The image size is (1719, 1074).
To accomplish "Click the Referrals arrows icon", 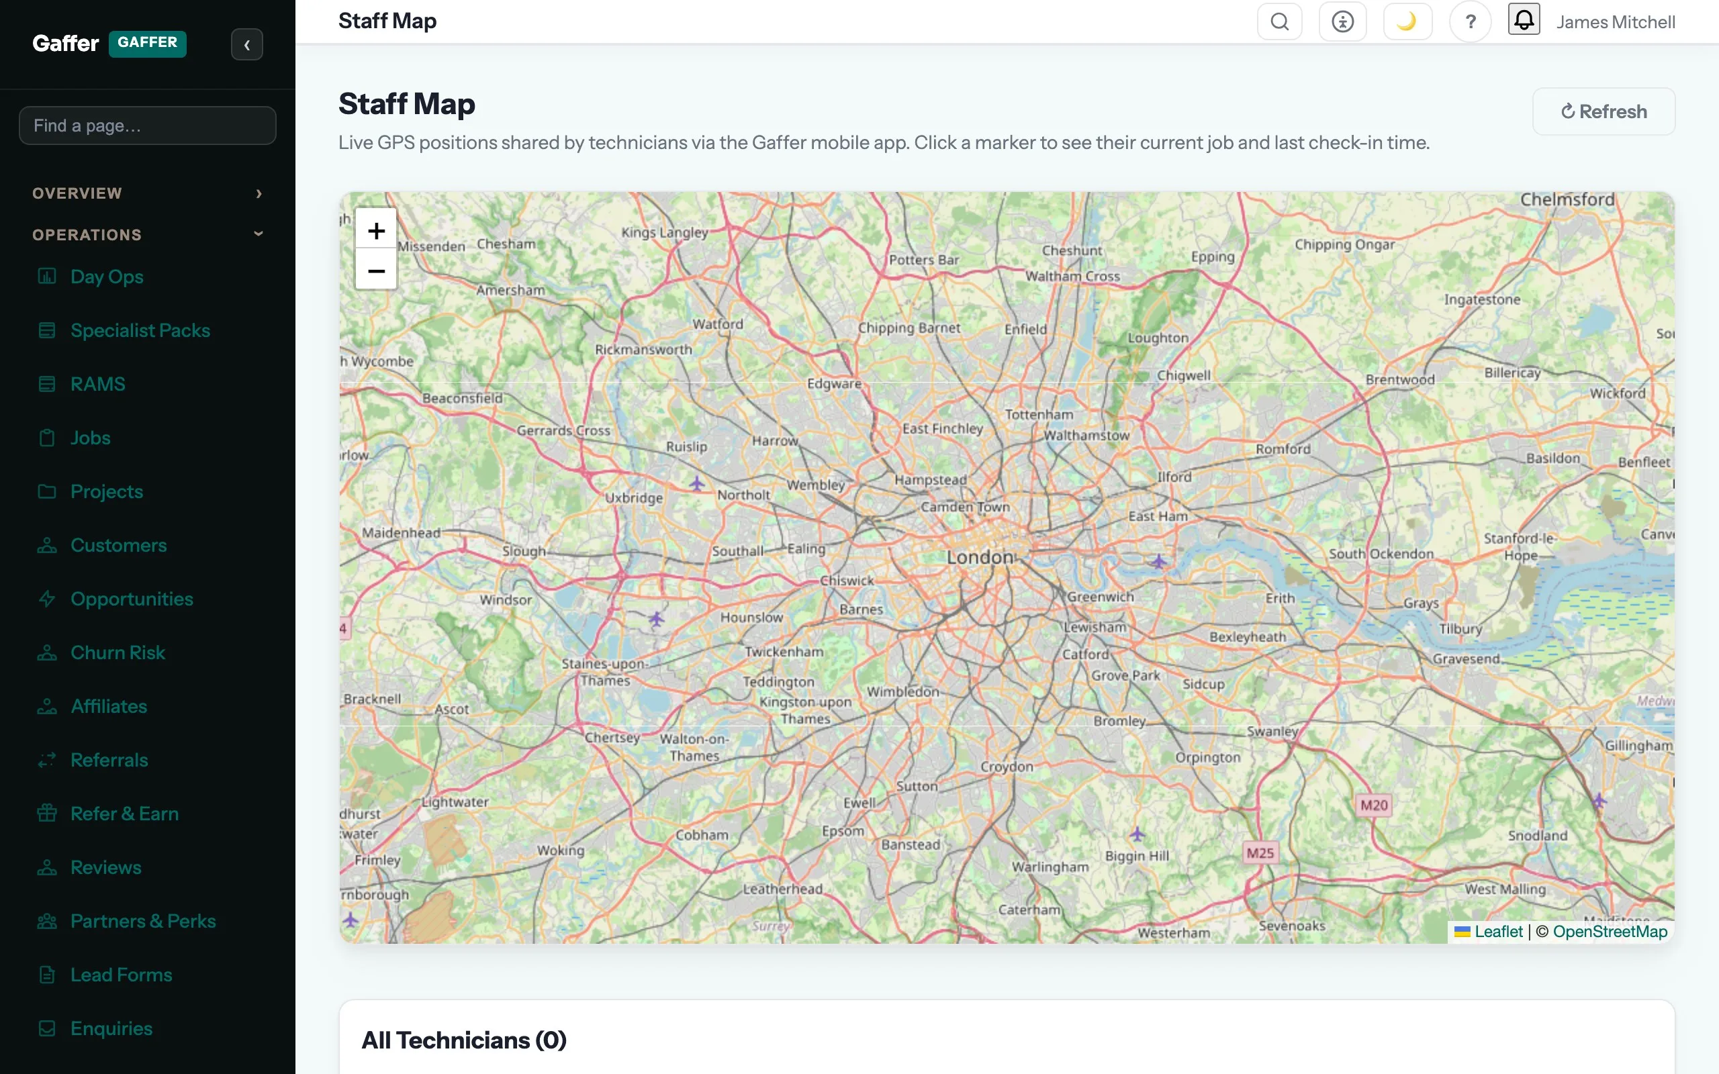I will pos(47,760).
